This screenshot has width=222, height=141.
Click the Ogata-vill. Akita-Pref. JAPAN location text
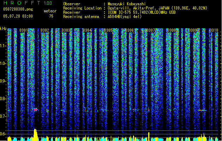tap(157, 8)
